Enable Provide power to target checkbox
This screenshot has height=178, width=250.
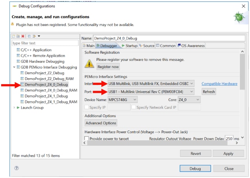point(87,139)
